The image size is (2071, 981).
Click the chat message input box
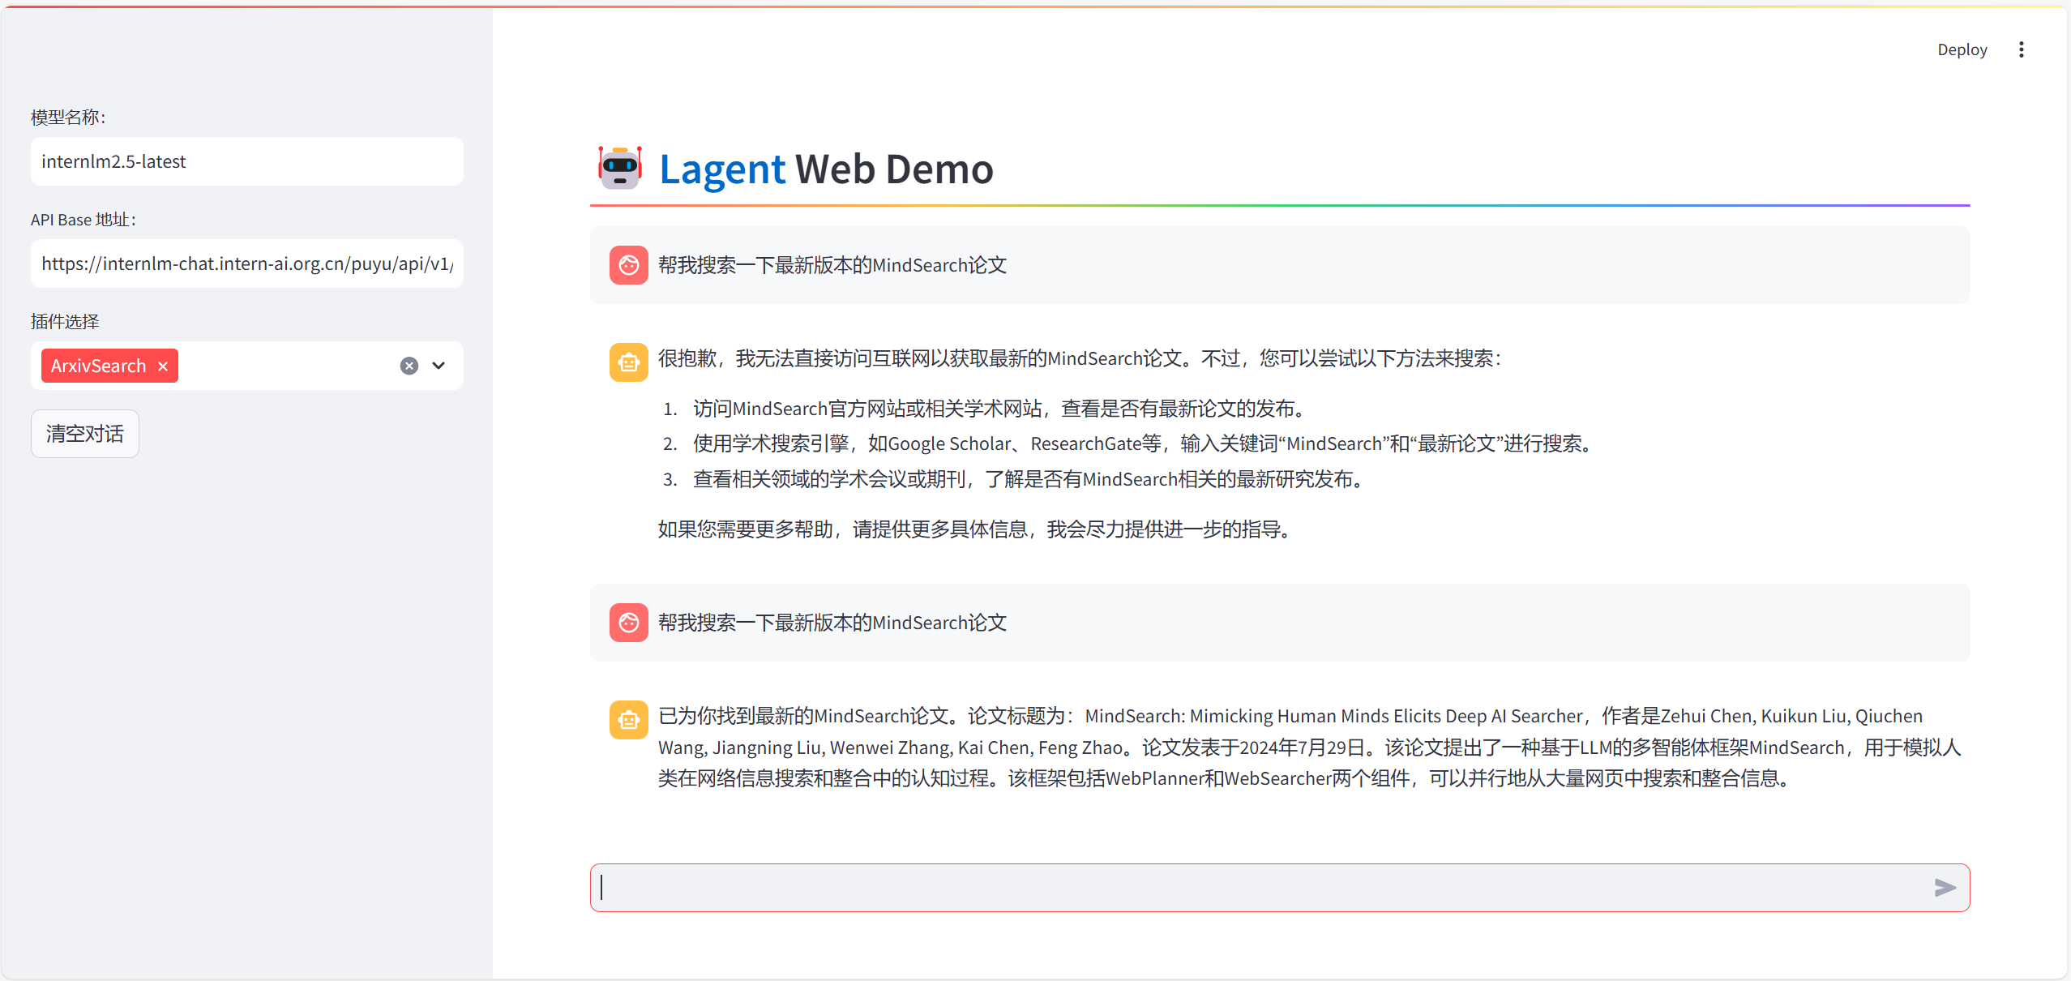pyautogui.click(x=1256, y=888)
